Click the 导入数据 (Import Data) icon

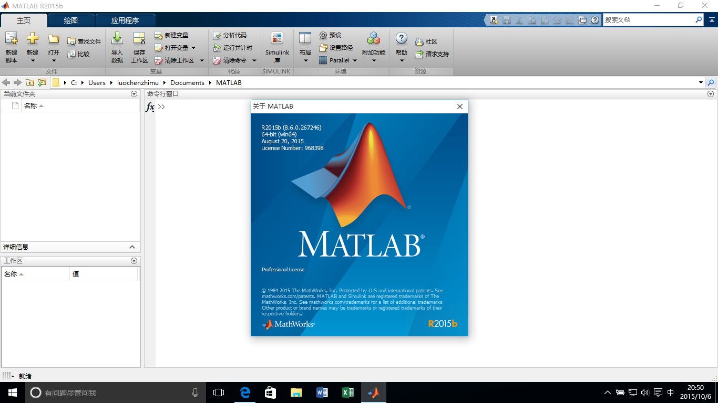click(x=117, y=38)
